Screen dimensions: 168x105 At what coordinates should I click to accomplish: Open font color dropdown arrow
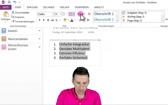[x=75, y=20]
